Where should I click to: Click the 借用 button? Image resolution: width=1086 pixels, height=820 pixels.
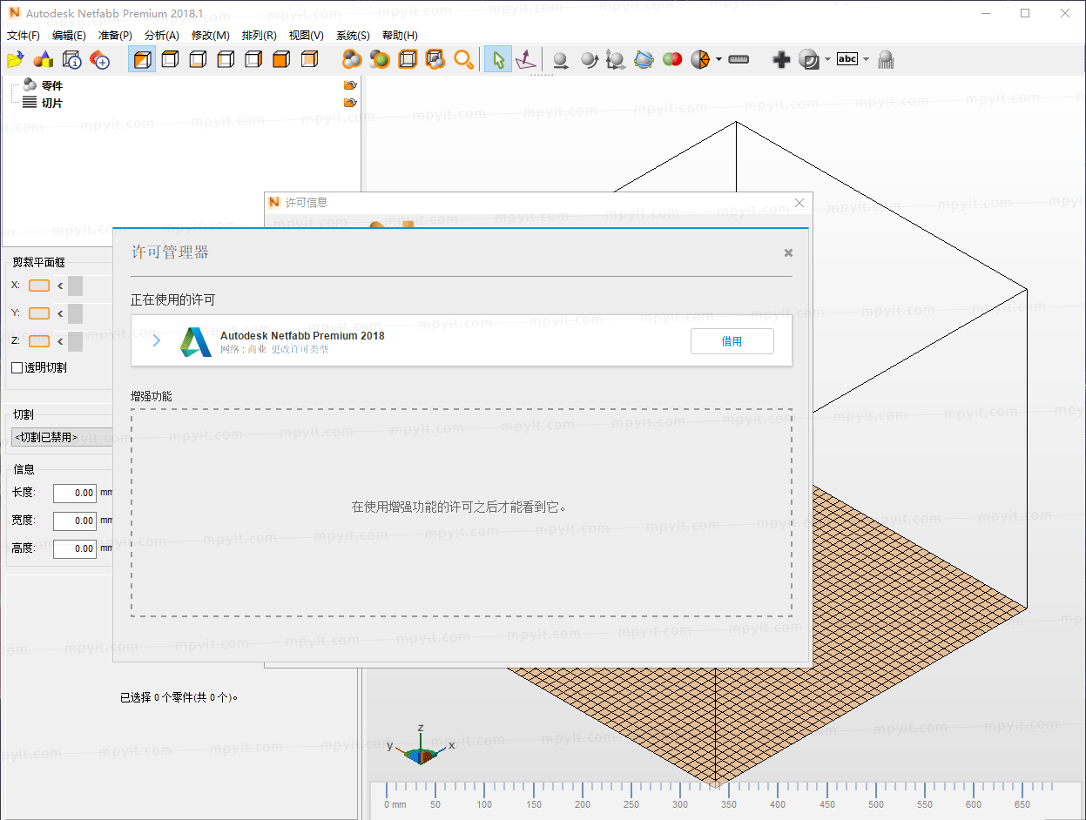coord(732,341)
